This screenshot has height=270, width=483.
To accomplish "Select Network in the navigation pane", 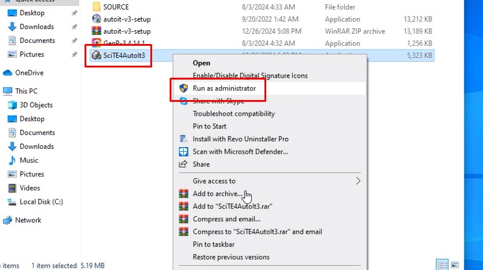I will click(x=28, y=220).
